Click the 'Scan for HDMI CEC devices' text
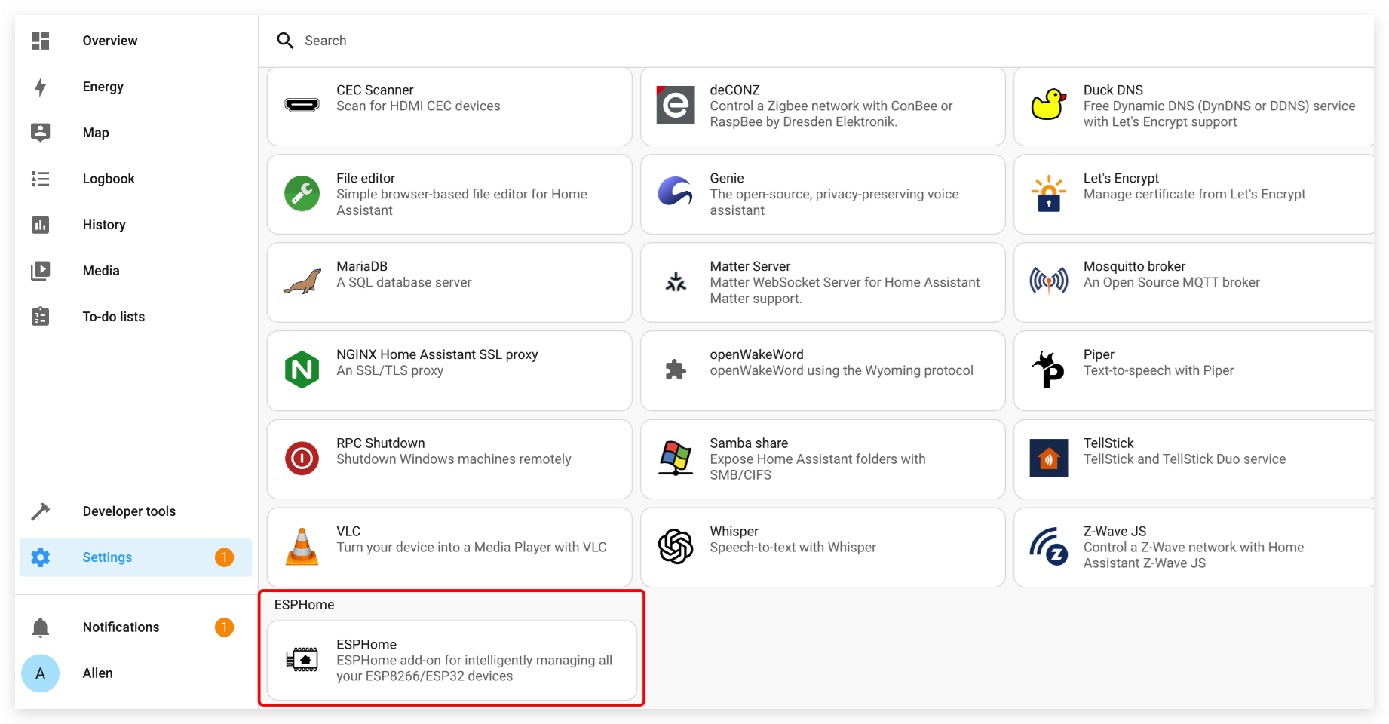Image resolution: width=1389 pixels, height=724 pixels. [419, 106]
